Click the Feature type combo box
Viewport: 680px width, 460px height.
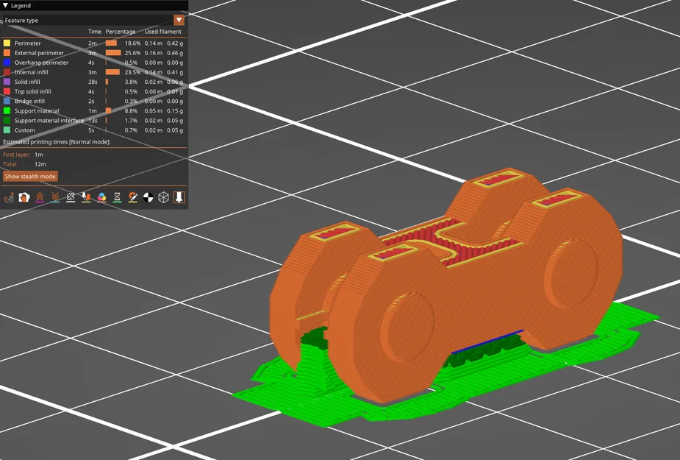point(93,20)
